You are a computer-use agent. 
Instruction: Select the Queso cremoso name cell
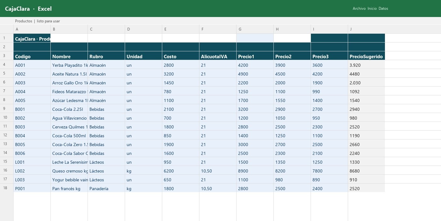(x=69, y=170)
